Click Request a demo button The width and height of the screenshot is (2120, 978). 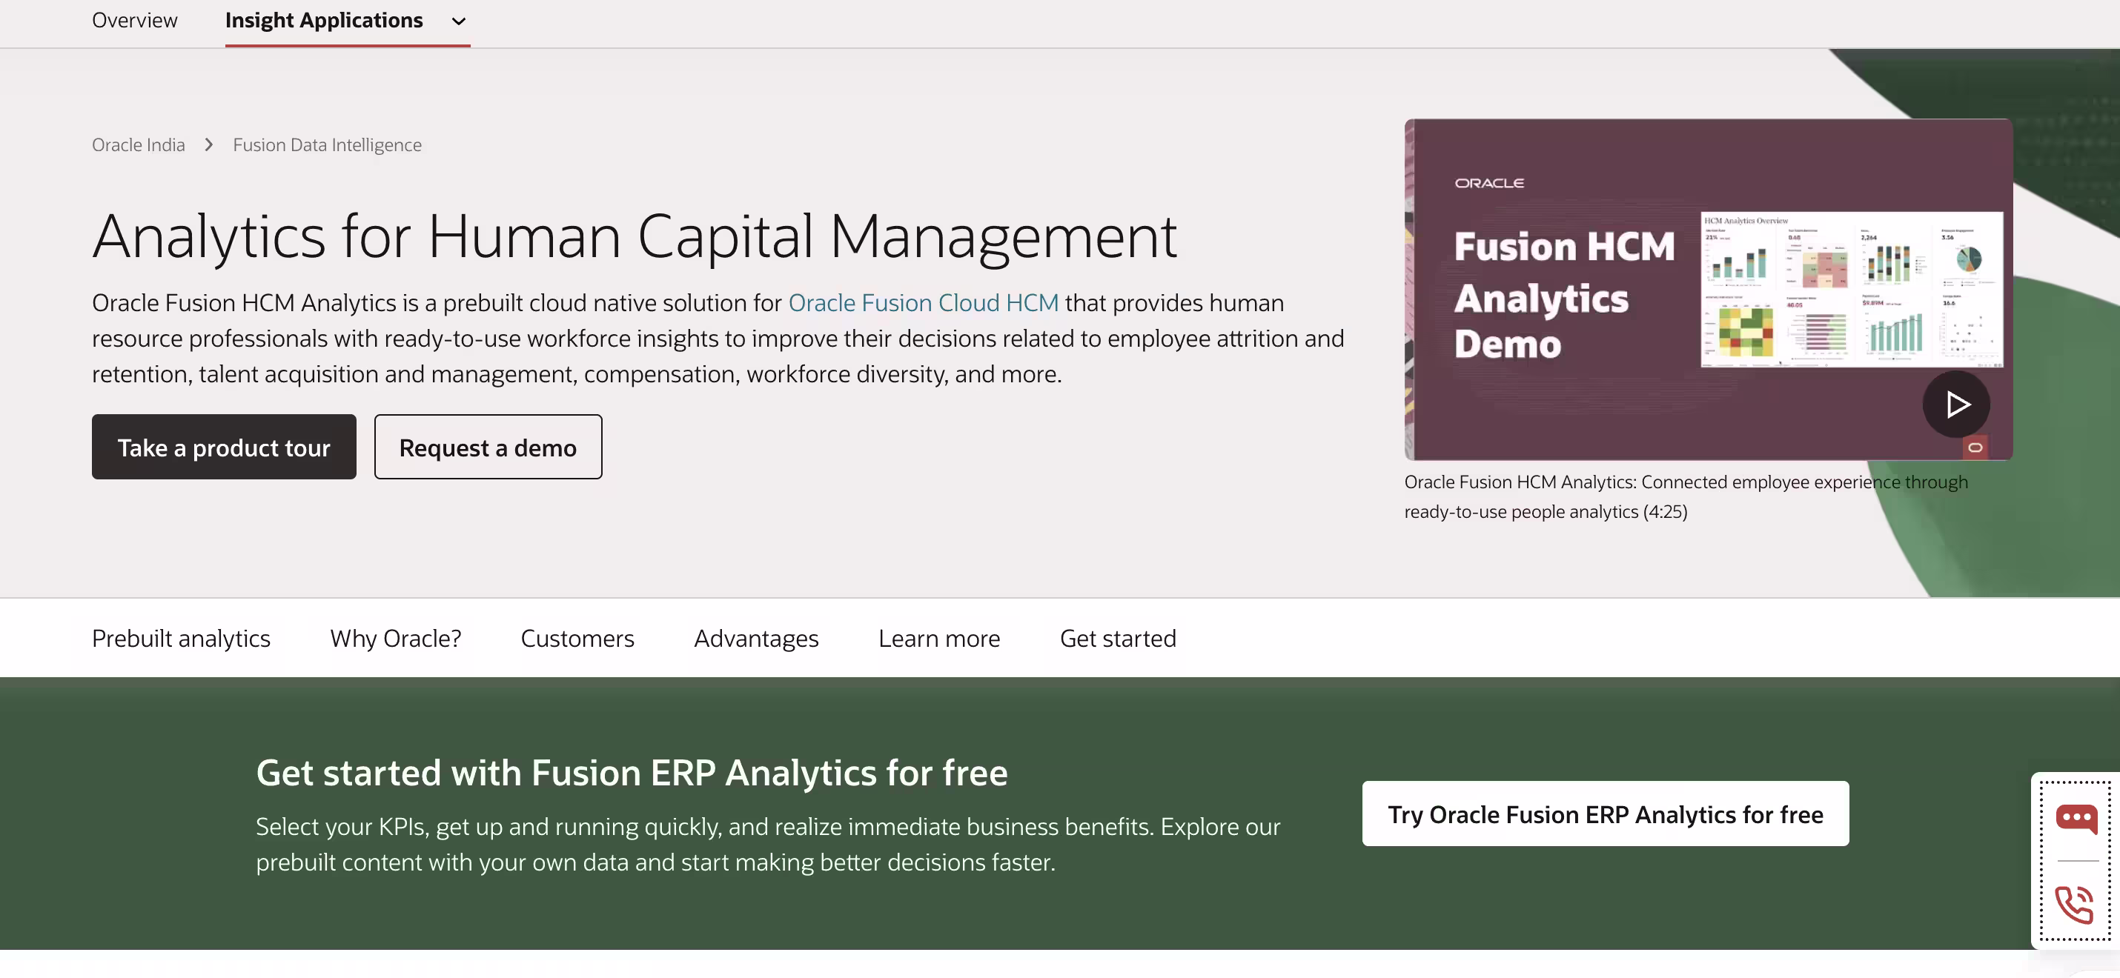pyautogui.click(x=488, y=447)
